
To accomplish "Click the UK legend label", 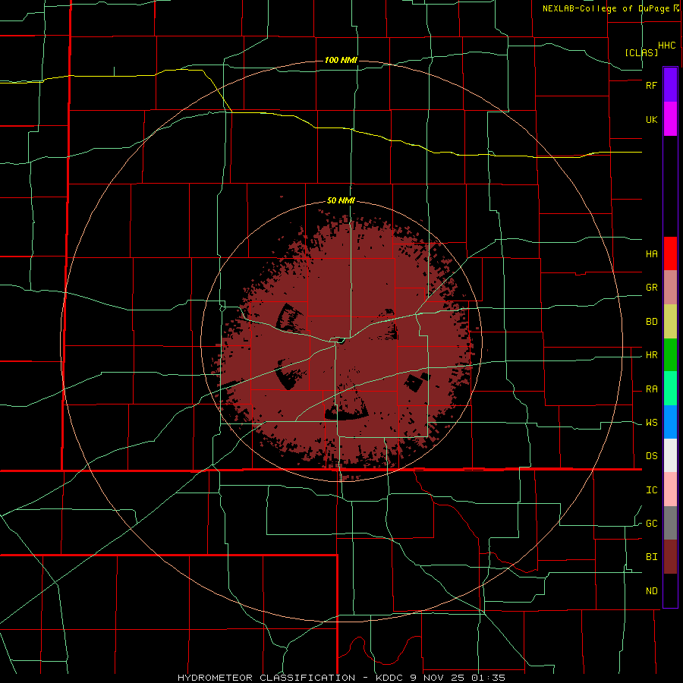I will 651,120.
